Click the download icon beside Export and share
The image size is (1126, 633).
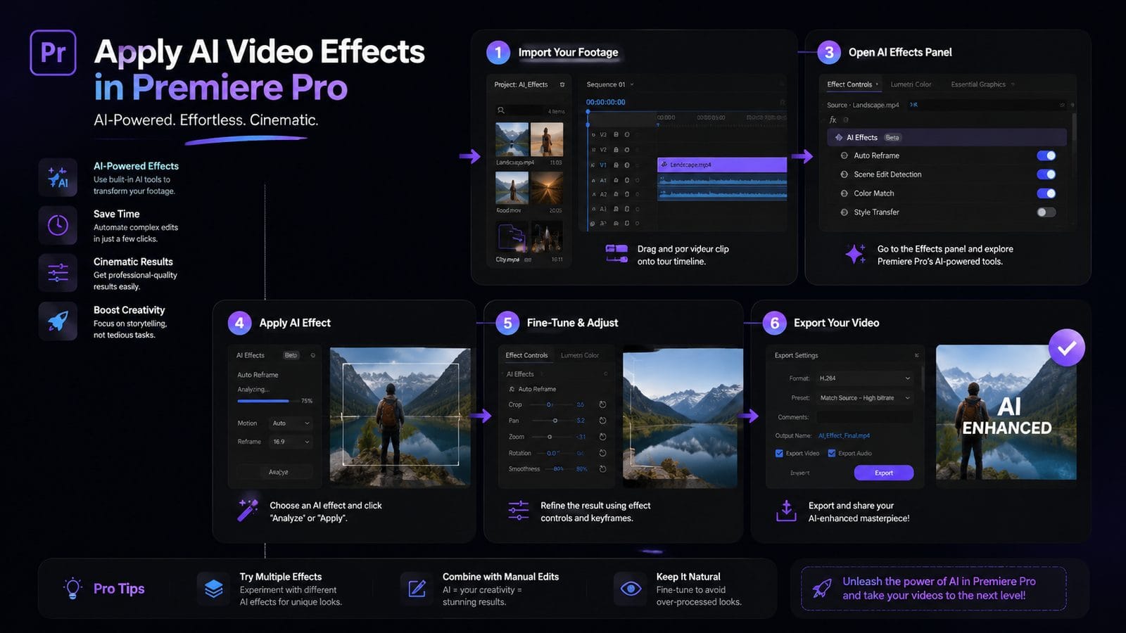(786, 511)
